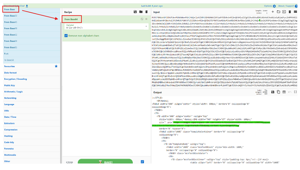300x170 pixels.
Task: Expand the Favourites category
Action: (x=31, y=66)
